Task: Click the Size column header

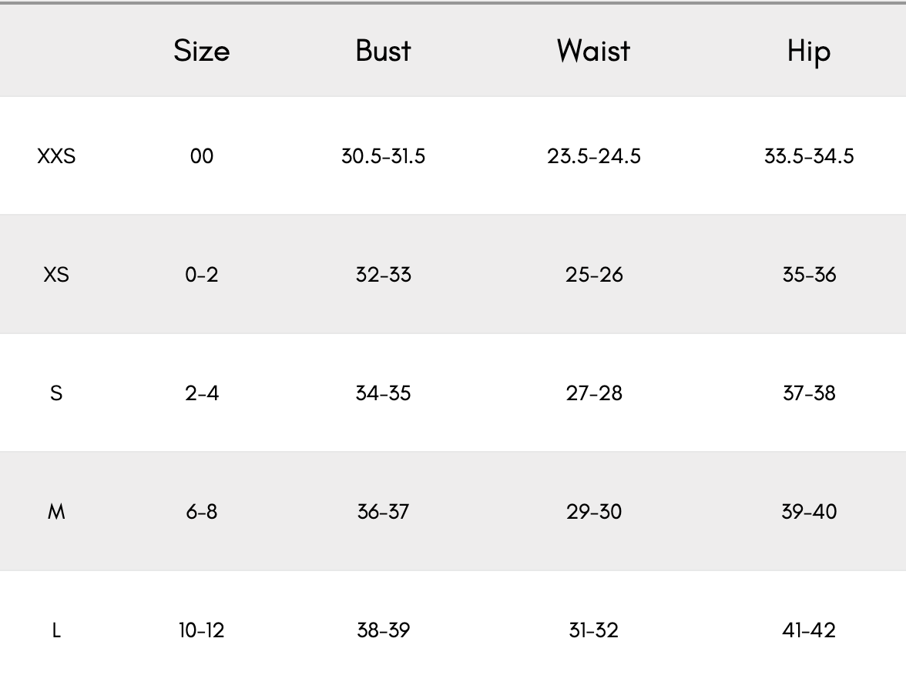Action: pos(201,51)
